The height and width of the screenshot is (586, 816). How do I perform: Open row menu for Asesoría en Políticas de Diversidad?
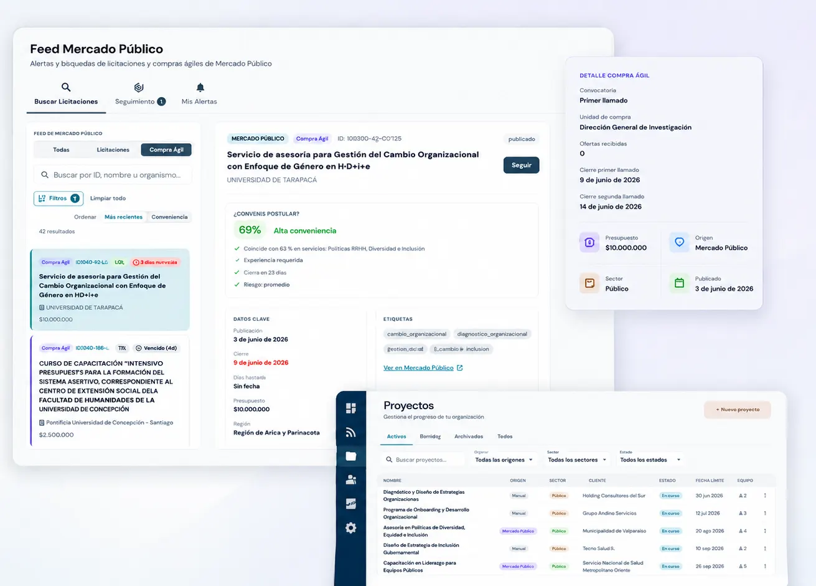pyautogui.click(x=765, y=531)
